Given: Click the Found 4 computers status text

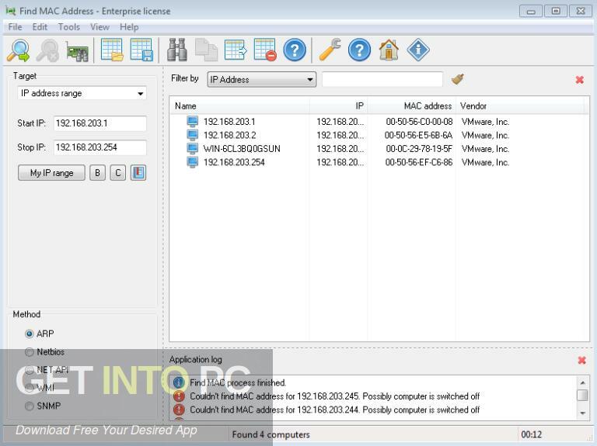Looking at the screenshot, I should pyautogui.click(x=271, y=434).
